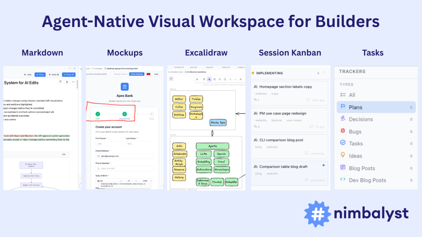This screenshot has width=422, height=237.
Task: Click the lightning action icon in markdown editor
Action: tap(67, 82)
